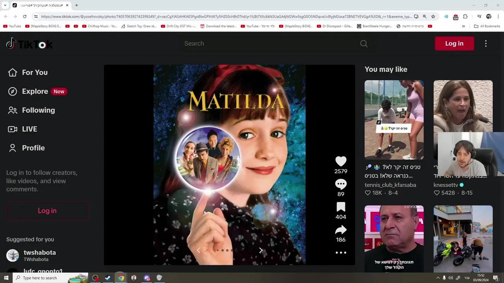The width and height of the screenshot is (504, 283).
Task: Open the older man in suit video thumbnail
Action: tap(394, 239)
